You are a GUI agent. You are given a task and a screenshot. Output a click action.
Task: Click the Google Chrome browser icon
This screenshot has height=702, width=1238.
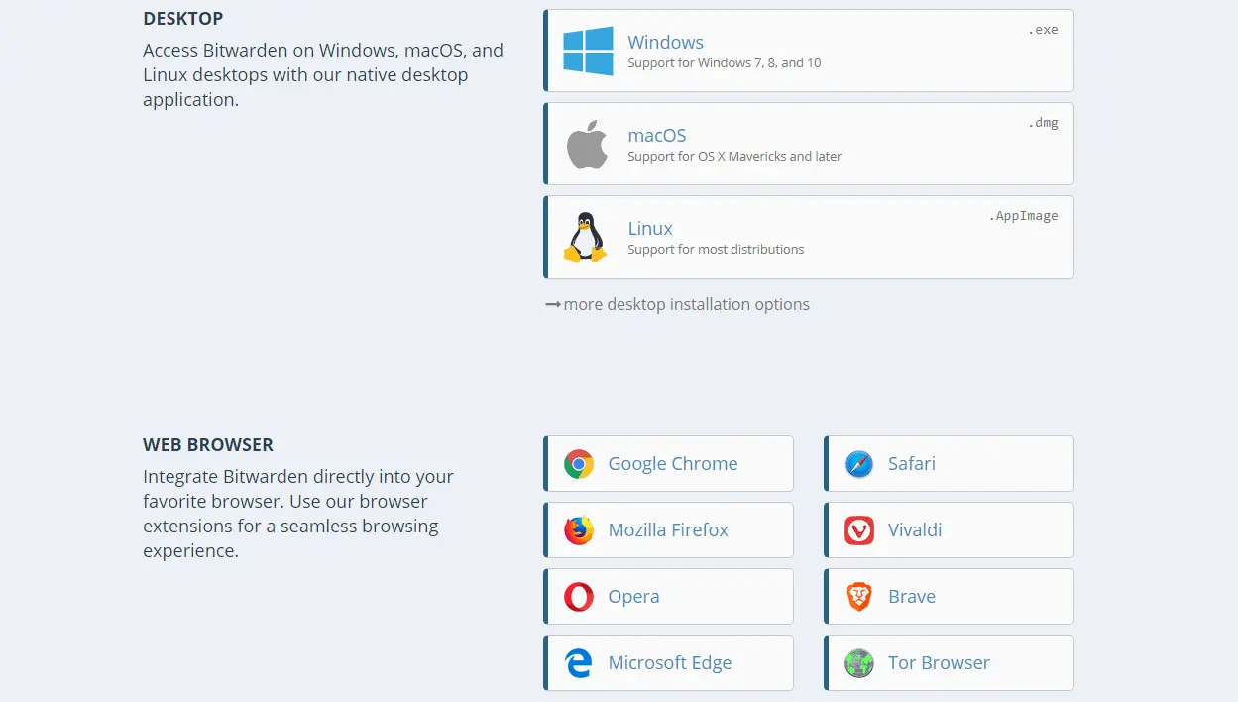pos(579,464)
